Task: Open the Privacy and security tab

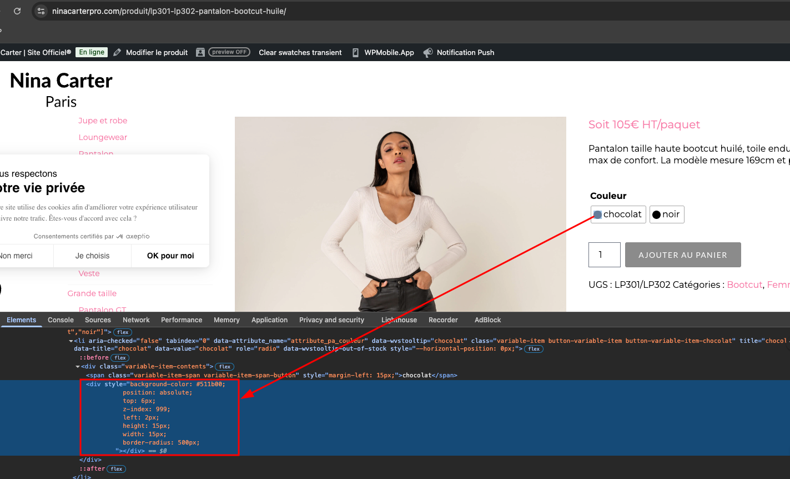Action: coord(331,320)
